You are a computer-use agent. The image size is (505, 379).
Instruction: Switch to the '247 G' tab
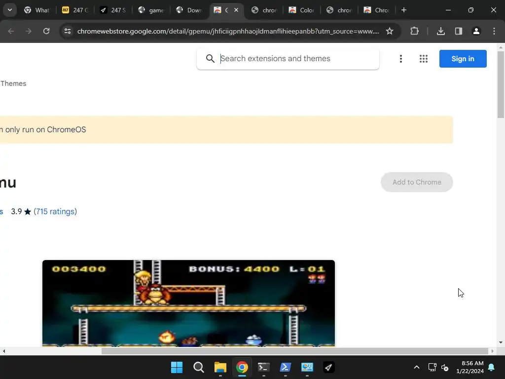75,10
